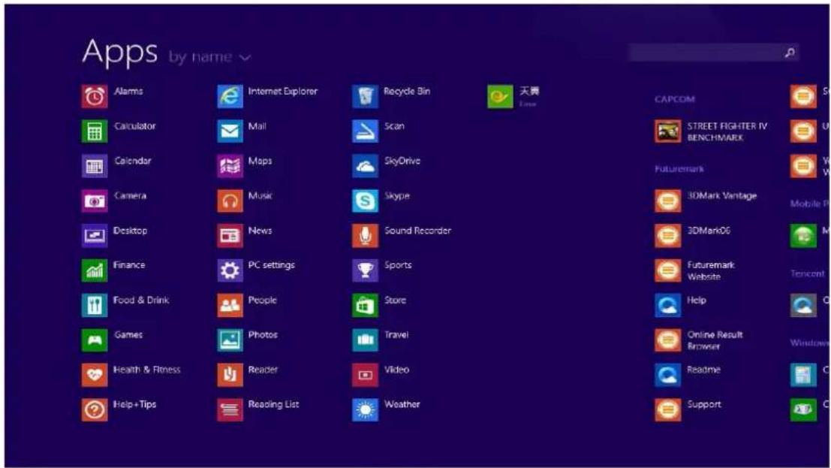This screenshot has width=831, height=468.
Task: Click the search magnifier button
Action: tap(790, 53)
